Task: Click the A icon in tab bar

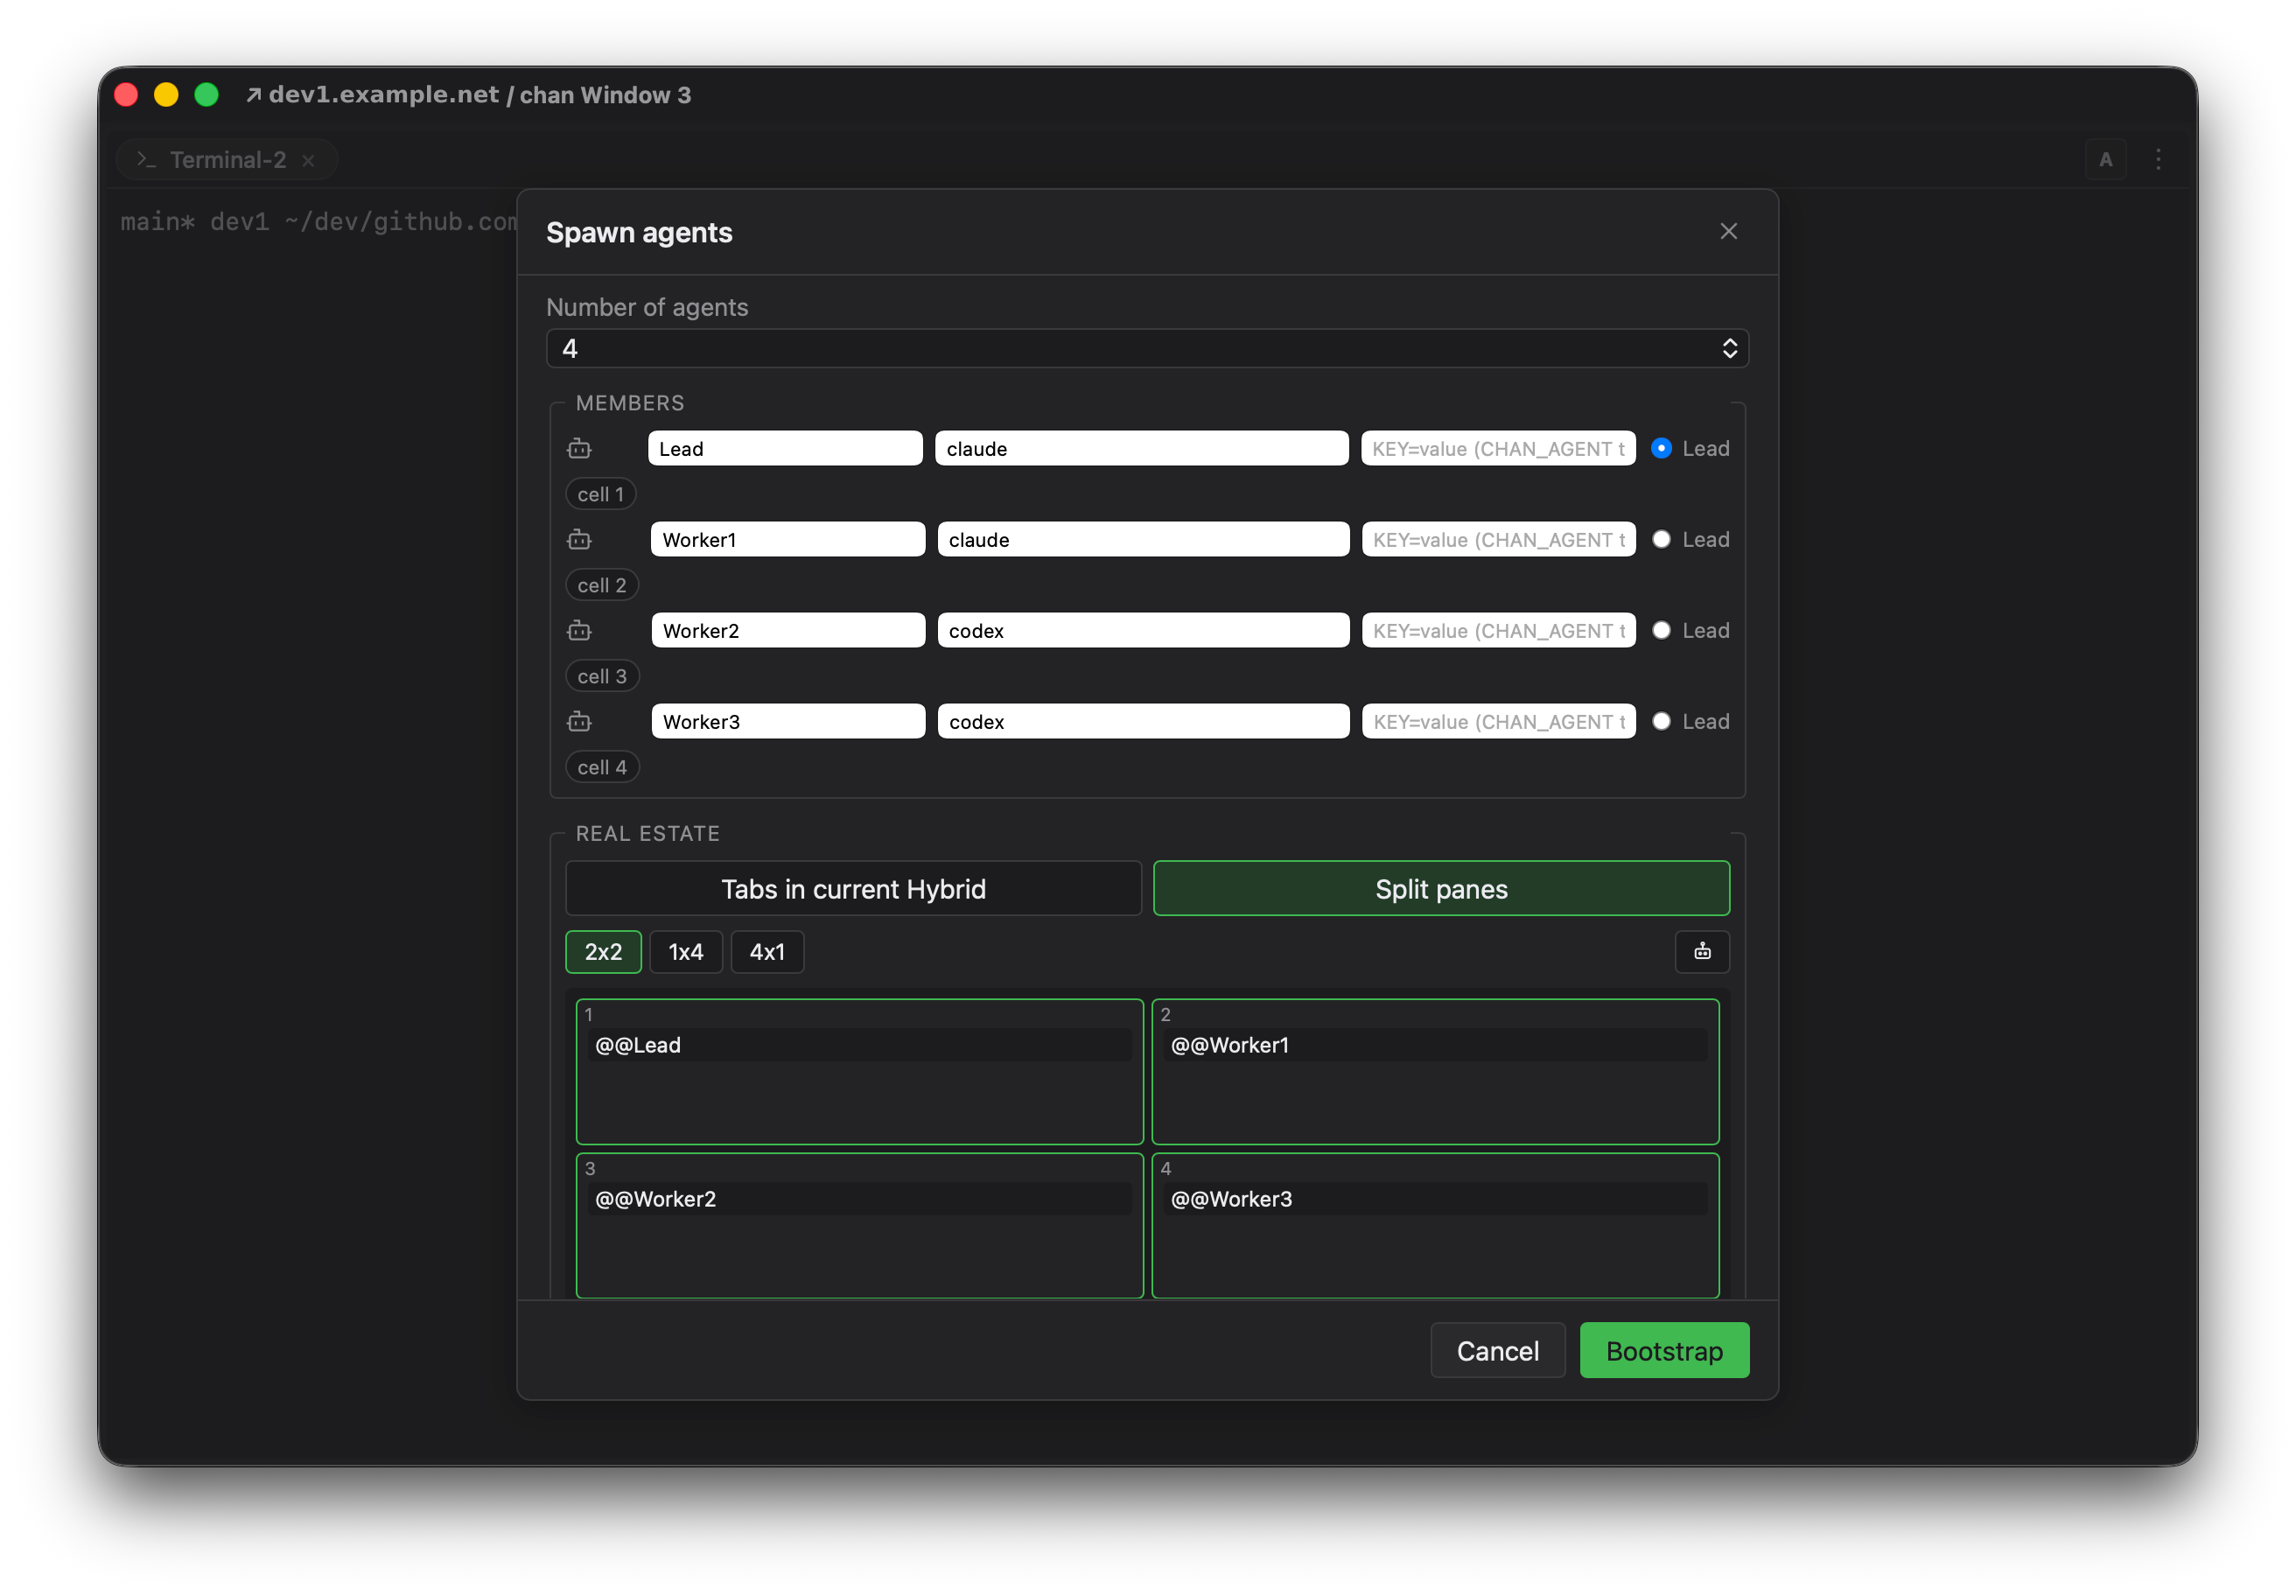Action: click(x=2105, y=160)
